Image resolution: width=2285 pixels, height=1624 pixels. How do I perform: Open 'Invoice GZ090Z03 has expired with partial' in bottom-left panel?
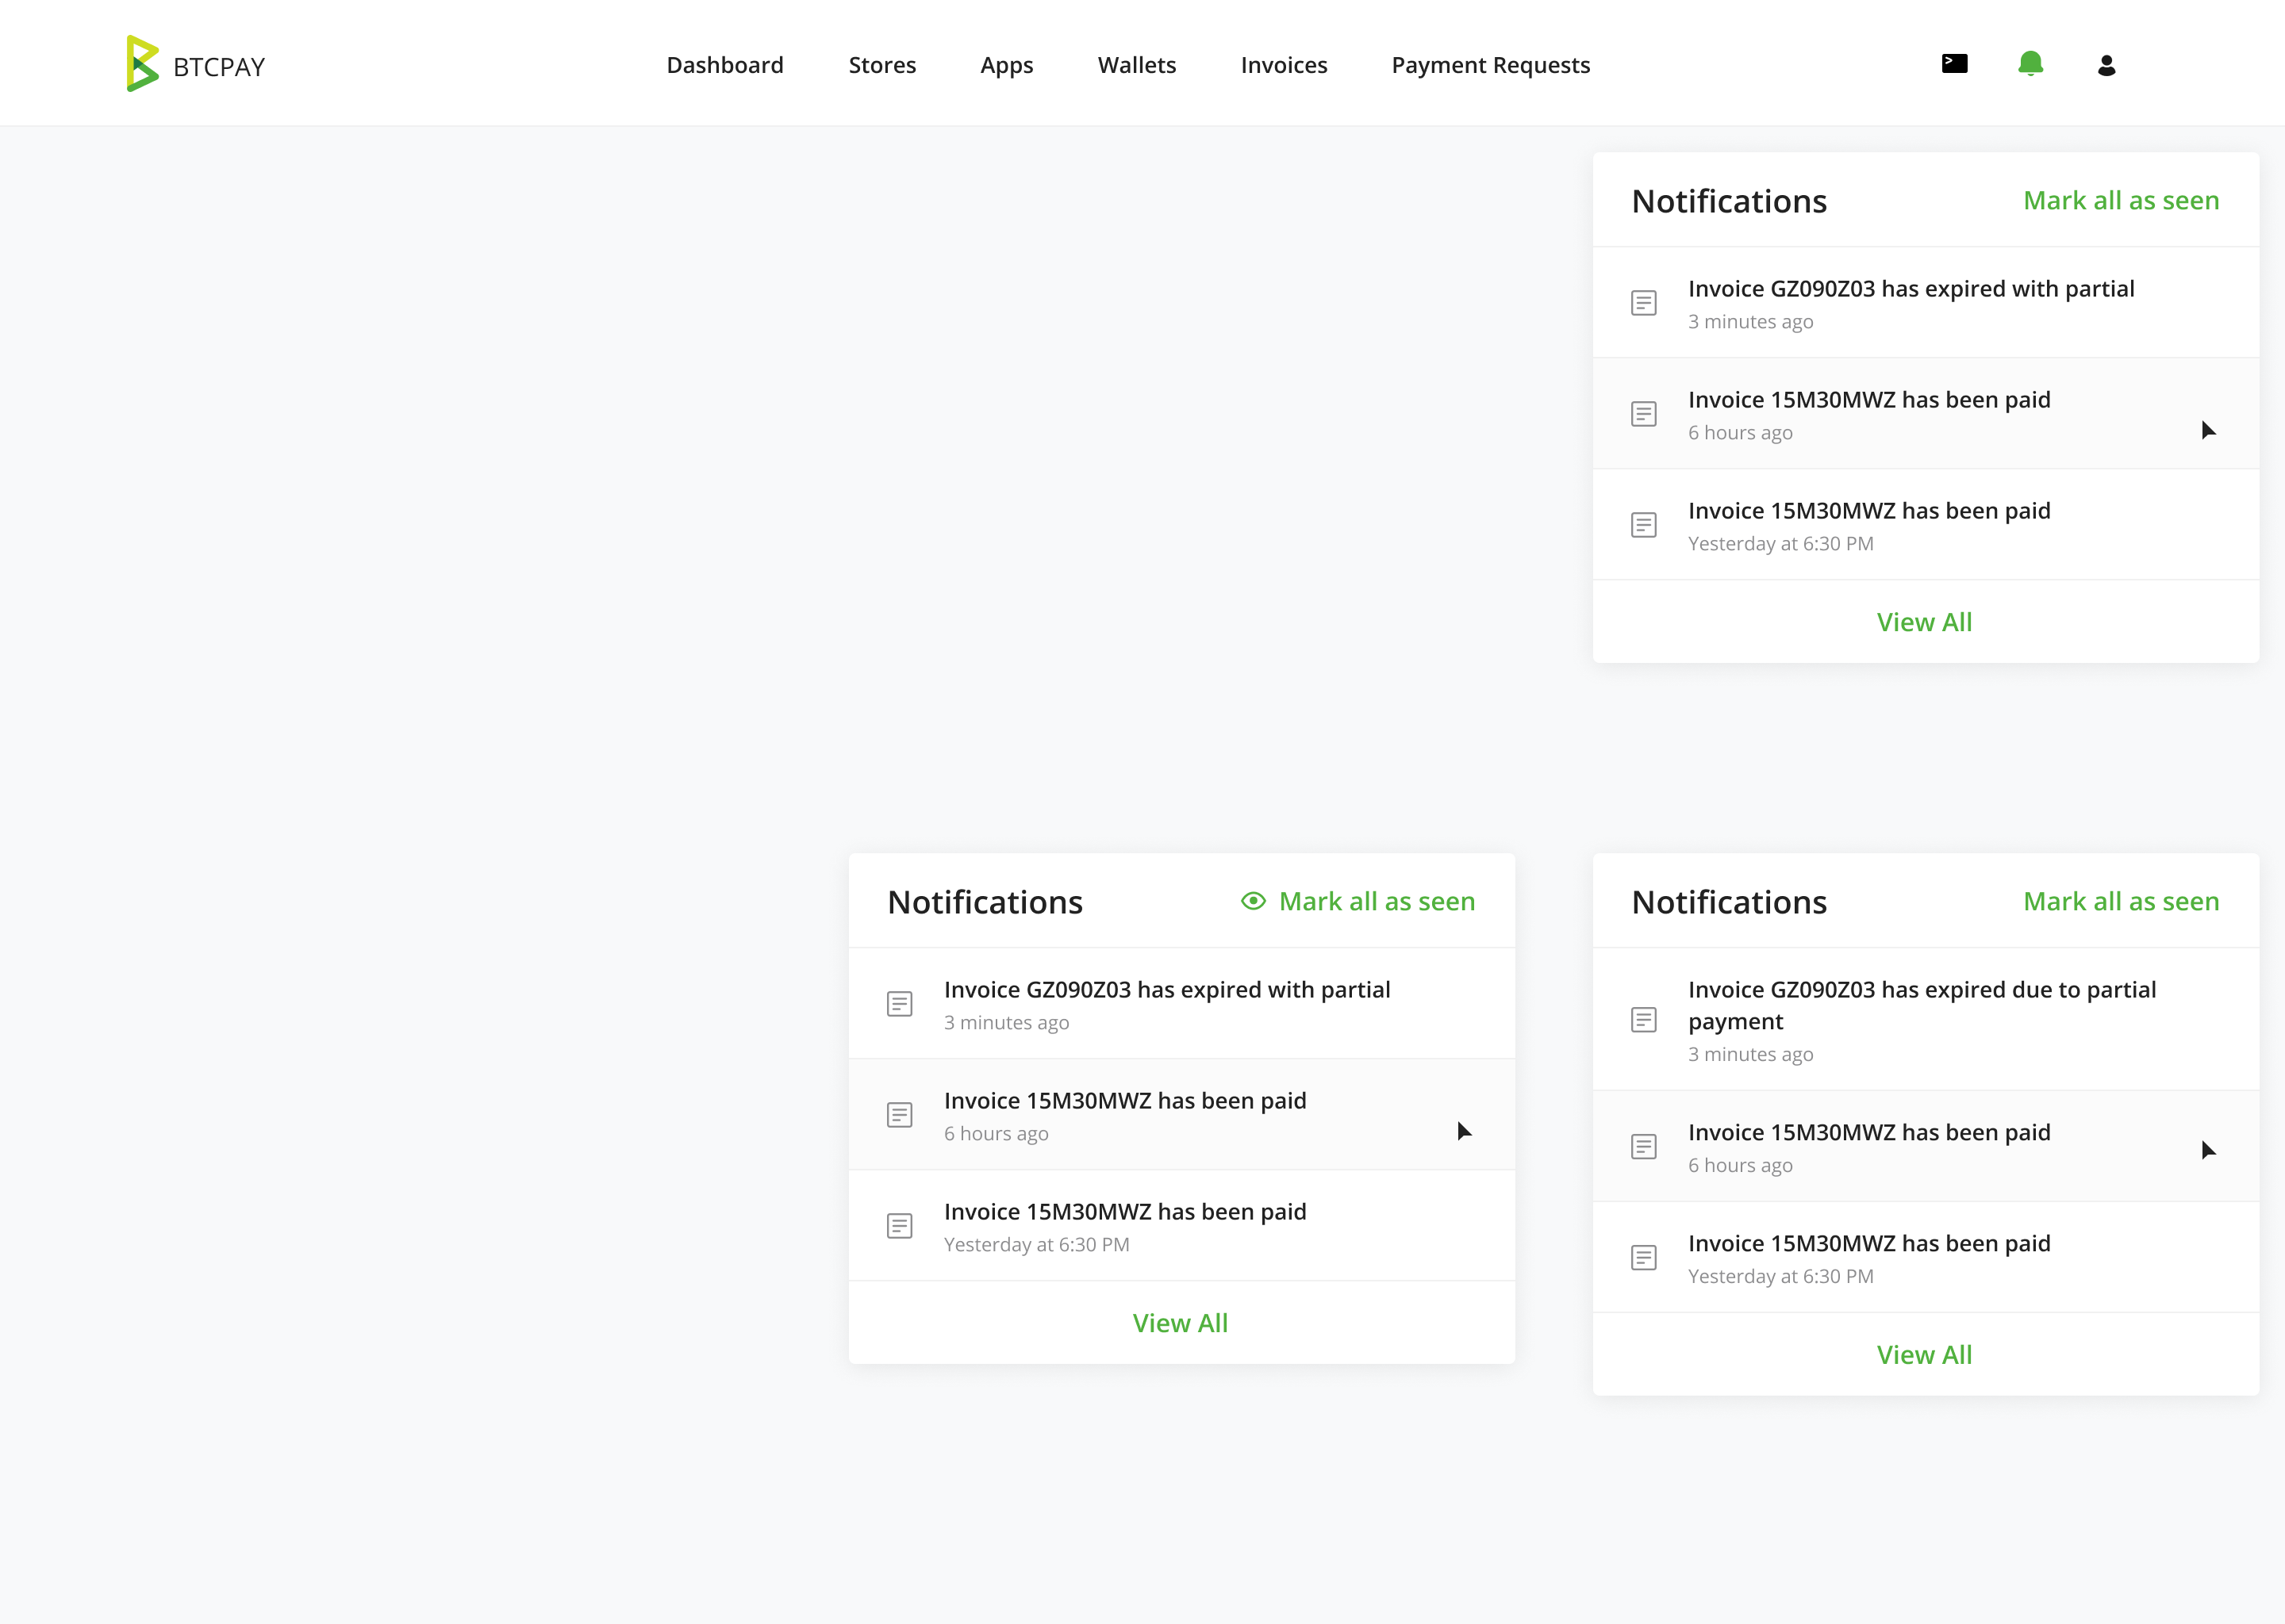click(1181, 1004)
